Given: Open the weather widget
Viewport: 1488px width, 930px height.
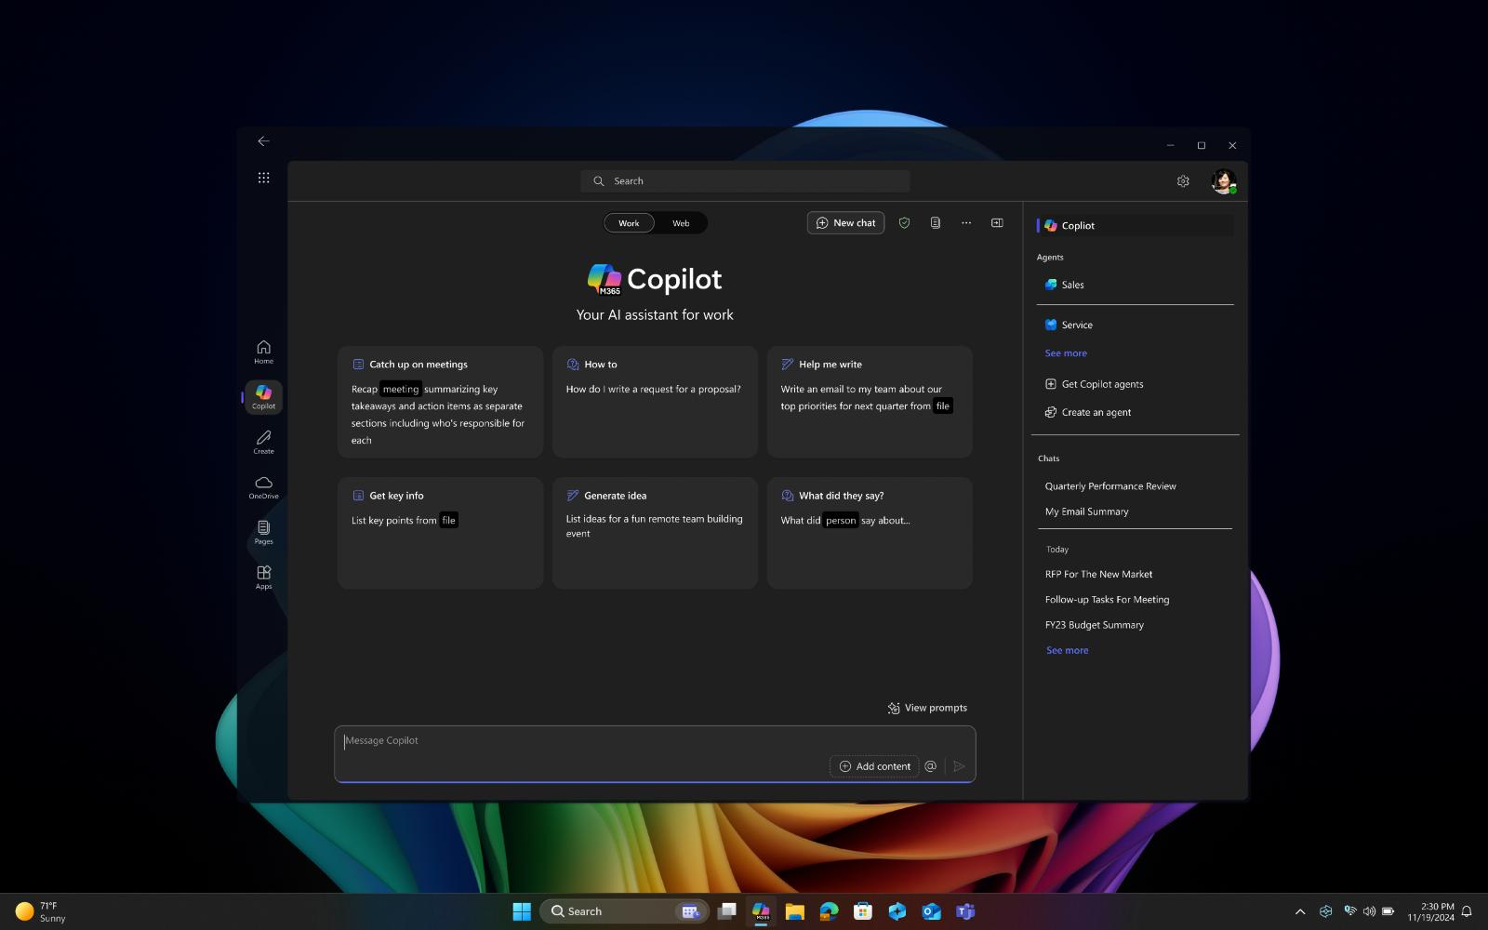Looking at the screenshot, I should [x=42, y=911].
